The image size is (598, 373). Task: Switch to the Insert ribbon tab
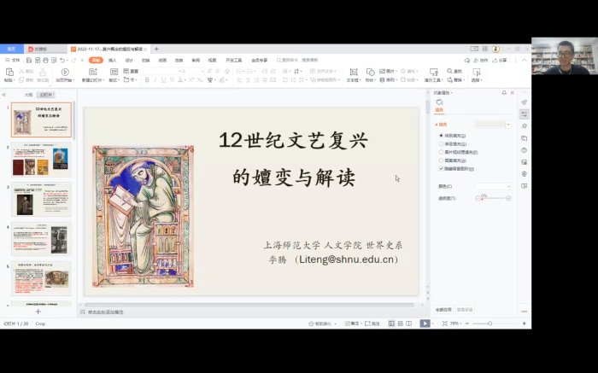point(113,61)
